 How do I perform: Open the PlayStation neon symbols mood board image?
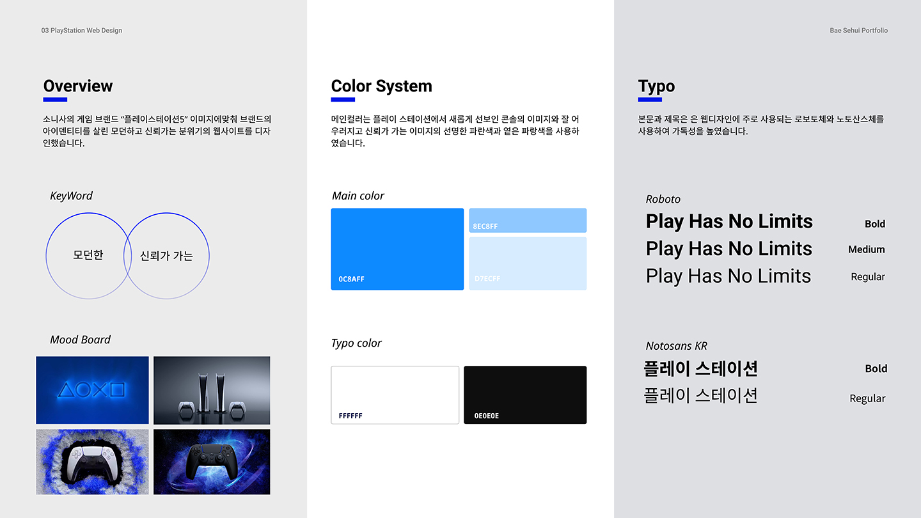pyautogui.click(x=92, y=390)
